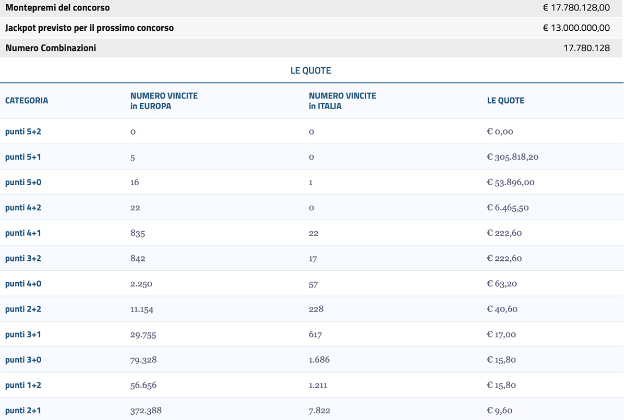
Task: Click the punti 2+2 row label
Action: tap(23, 309)
